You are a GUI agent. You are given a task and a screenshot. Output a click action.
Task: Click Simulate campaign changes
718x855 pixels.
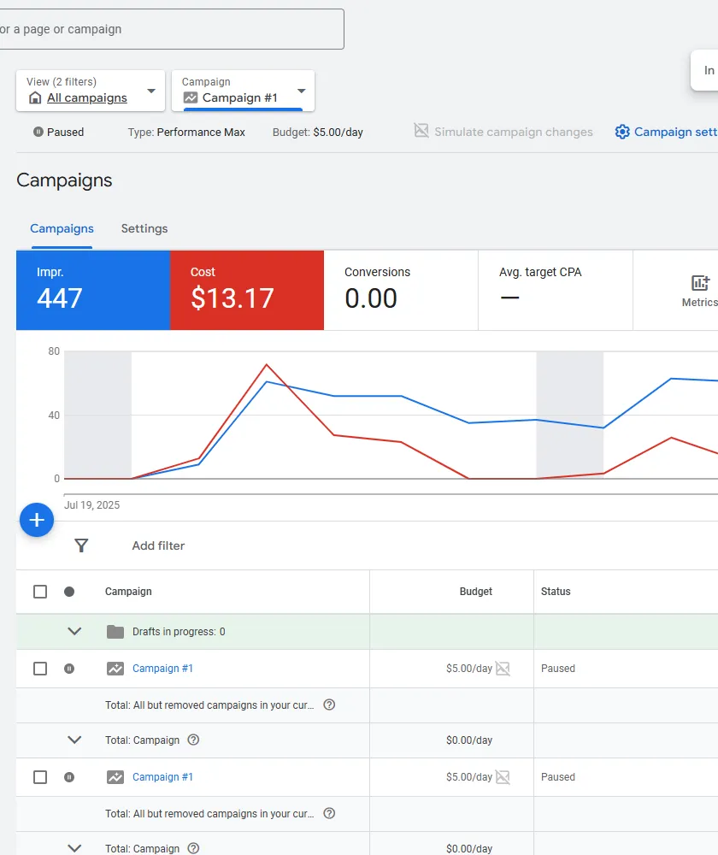(503, 132)
